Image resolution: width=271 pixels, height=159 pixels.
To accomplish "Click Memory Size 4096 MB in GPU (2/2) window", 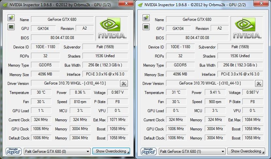I will point(180,74).
